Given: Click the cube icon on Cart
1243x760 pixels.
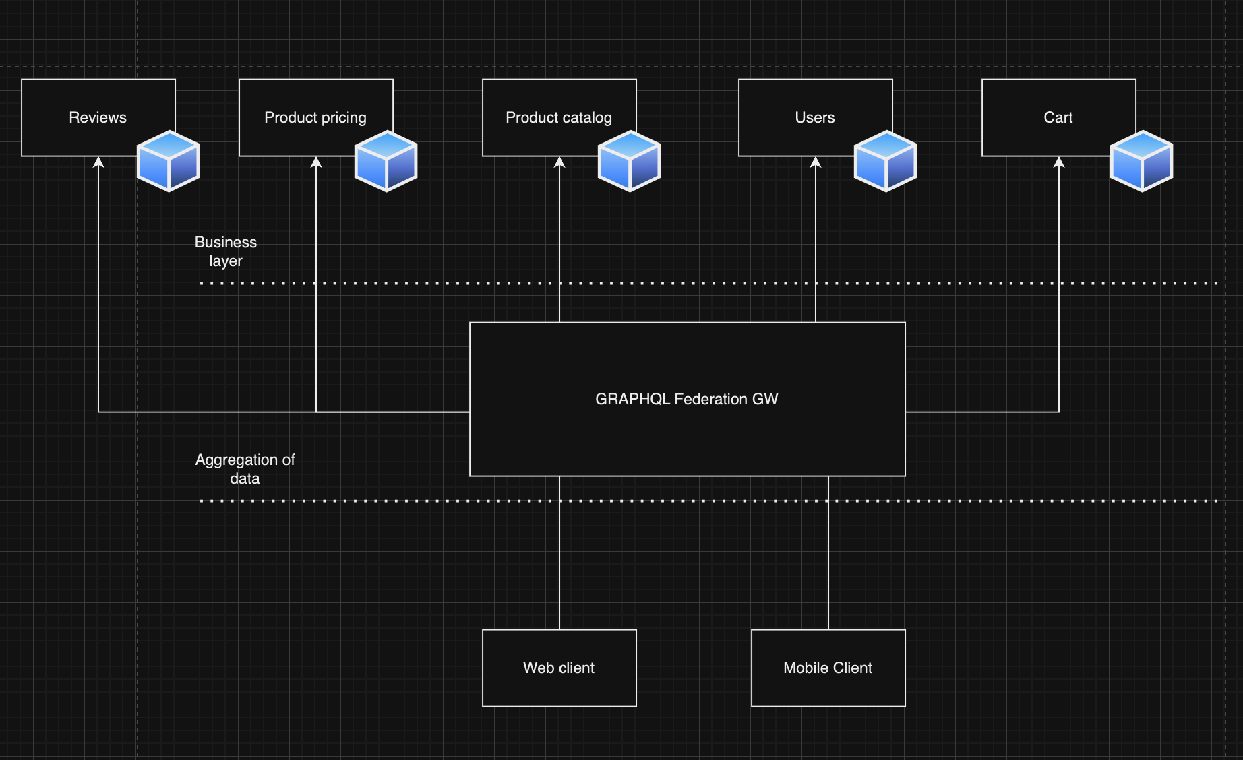Looking at the screenshot, I should click(x=1142, y=162).
